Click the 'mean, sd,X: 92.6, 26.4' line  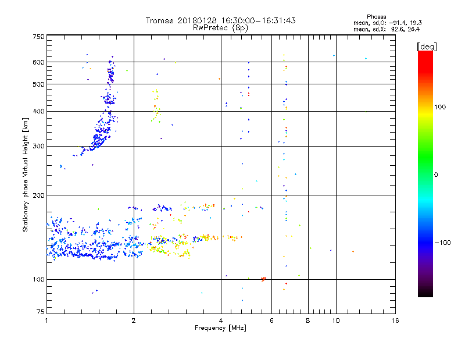387,29
